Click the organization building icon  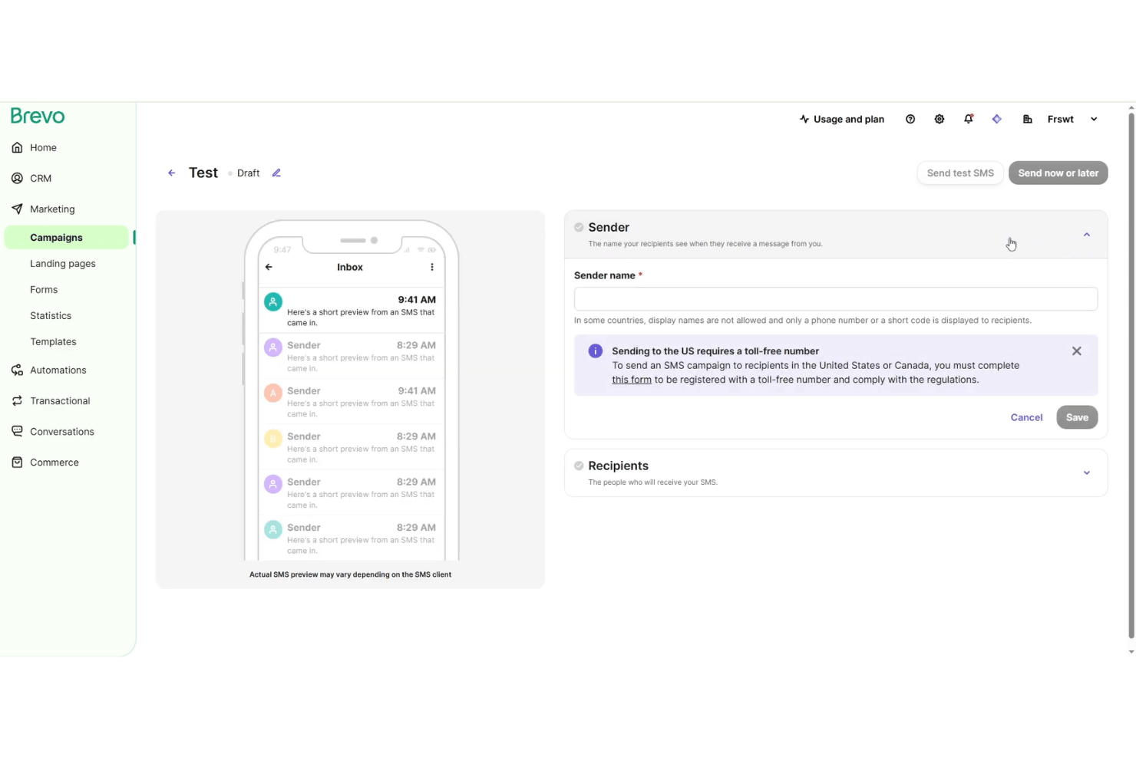point(1028,120)
